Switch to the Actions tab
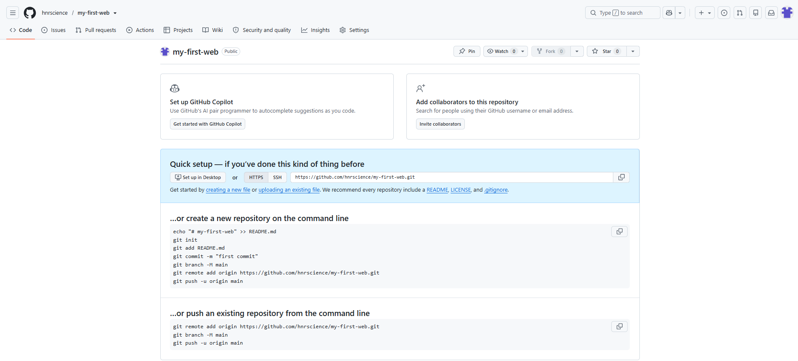Viewport: 798px width, 361px height. point(140,30)
